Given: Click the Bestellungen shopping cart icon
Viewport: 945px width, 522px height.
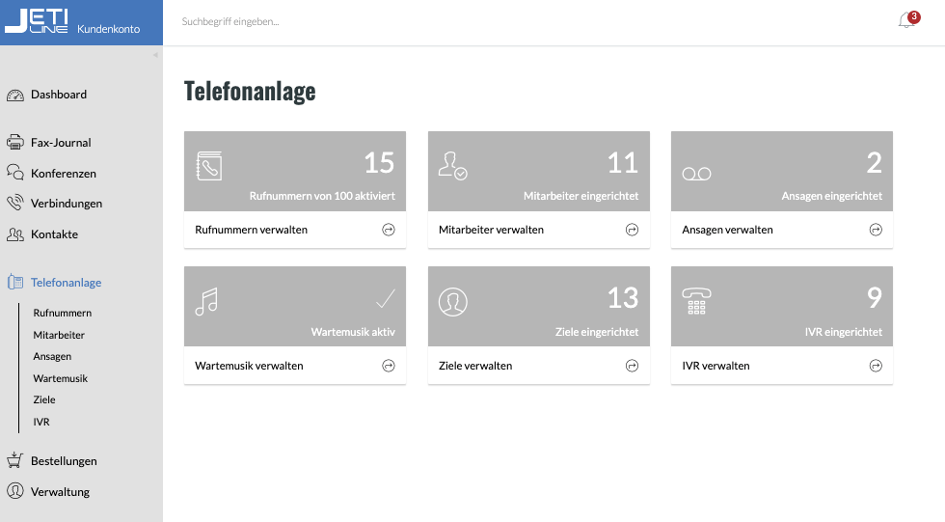Looking at the screenshot, I should 15,460.
